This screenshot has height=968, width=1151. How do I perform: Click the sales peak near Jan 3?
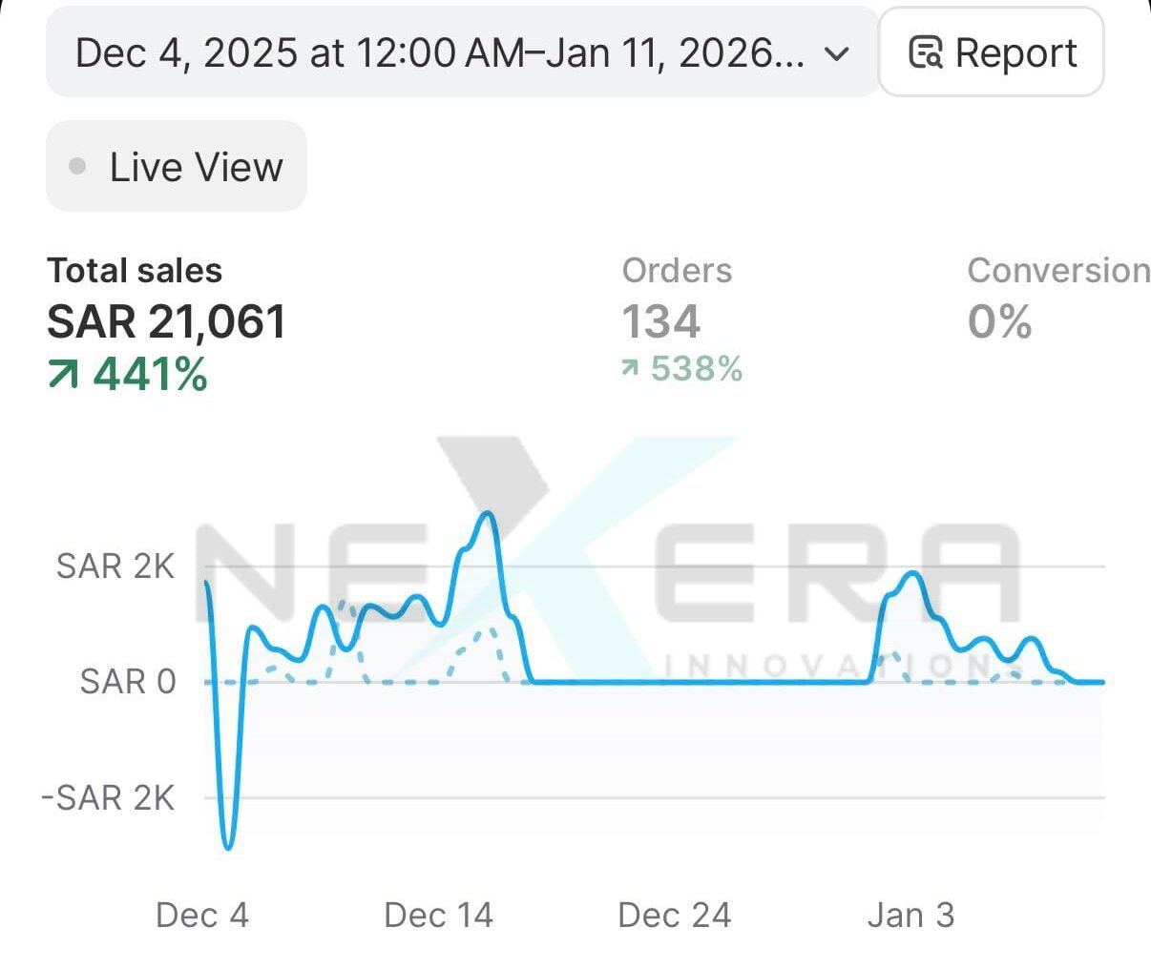point(913,573)
